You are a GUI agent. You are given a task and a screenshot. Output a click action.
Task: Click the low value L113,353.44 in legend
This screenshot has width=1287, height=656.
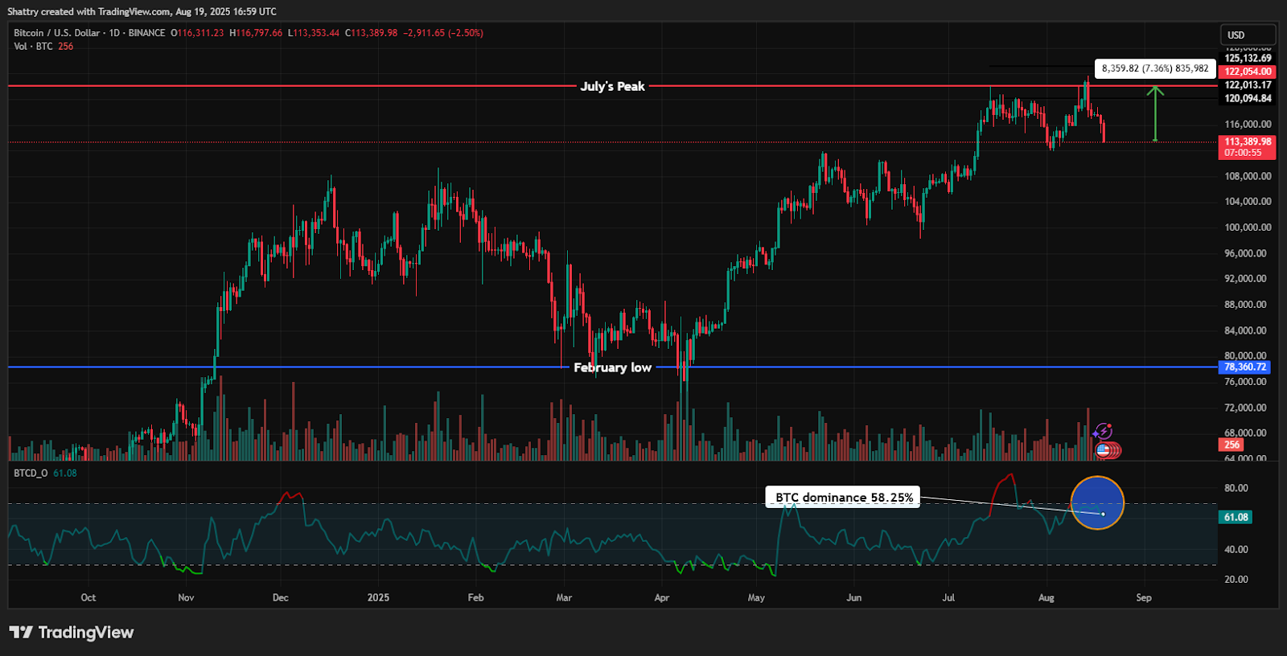pos(314,33)
